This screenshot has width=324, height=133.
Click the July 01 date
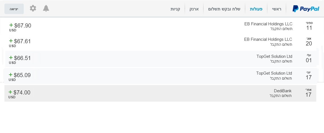click(309, 59)
